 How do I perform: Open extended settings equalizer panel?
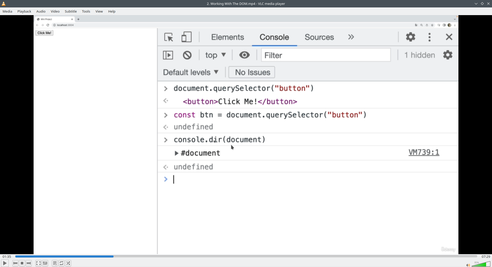click(45, 263)
